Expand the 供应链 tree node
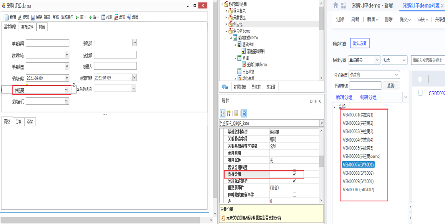The height and width of the screenshot is (224, 445). point(226,25)
